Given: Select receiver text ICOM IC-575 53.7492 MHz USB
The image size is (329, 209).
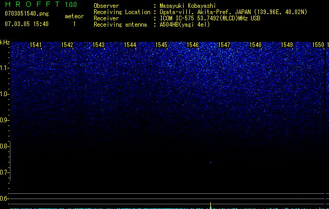Looking at the screenshot, I should (x=210, y=18).
